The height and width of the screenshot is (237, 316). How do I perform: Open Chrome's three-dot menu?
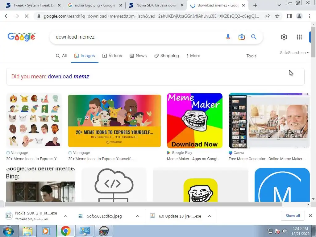pyautogui.click(x=309, y=16)
